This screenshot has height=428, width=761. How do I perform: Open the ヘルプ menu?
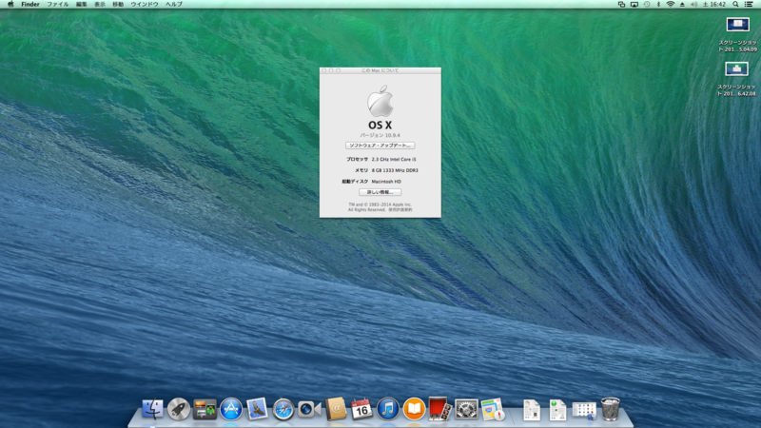[x=174, y=5]
